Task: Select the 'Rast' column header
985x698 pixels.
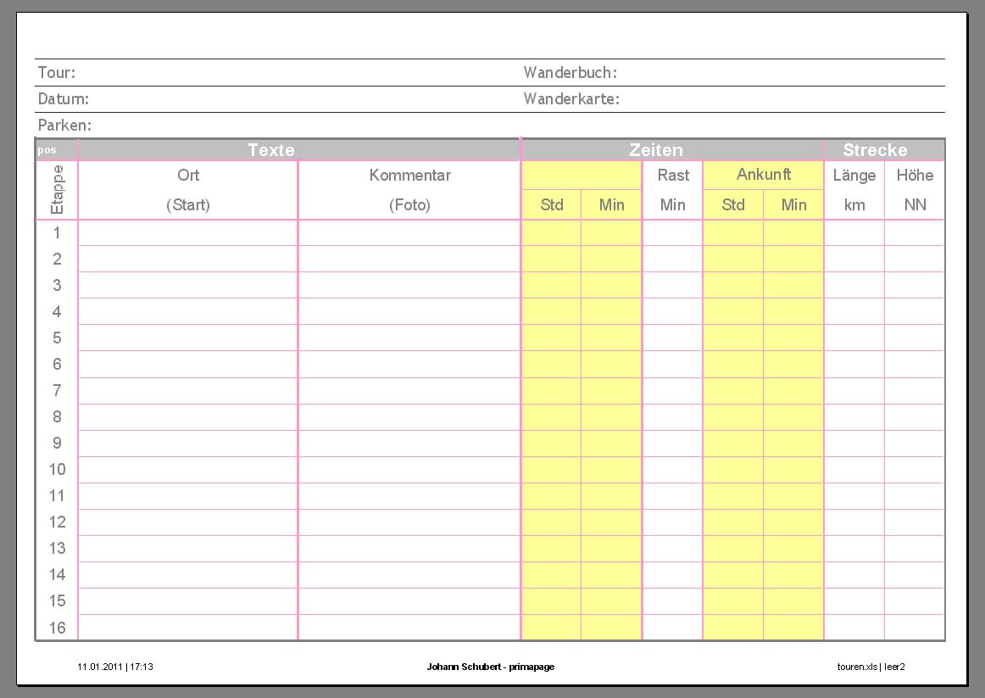Action: pos(673,175)
